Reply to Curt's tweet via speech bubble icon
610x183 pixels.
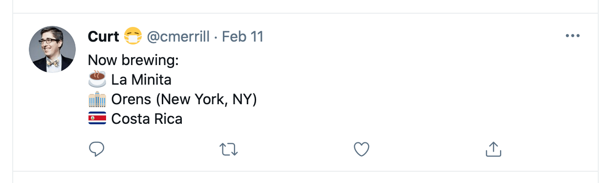click(97, 149)
